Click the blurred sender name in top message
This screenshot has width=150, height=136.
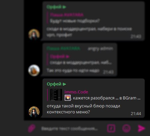point(56,7)
